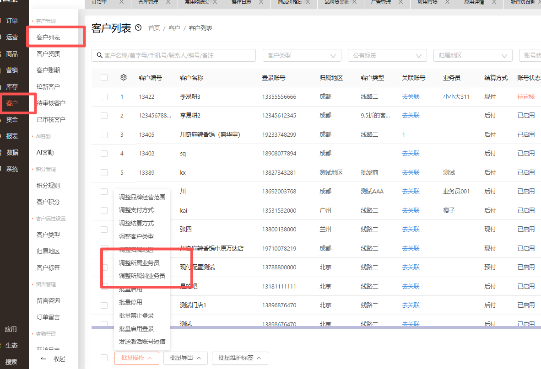Expand the 批量维护标签 dropdown
The height and width of the screenshot is (369, 541).
click(x=240, y=358)
